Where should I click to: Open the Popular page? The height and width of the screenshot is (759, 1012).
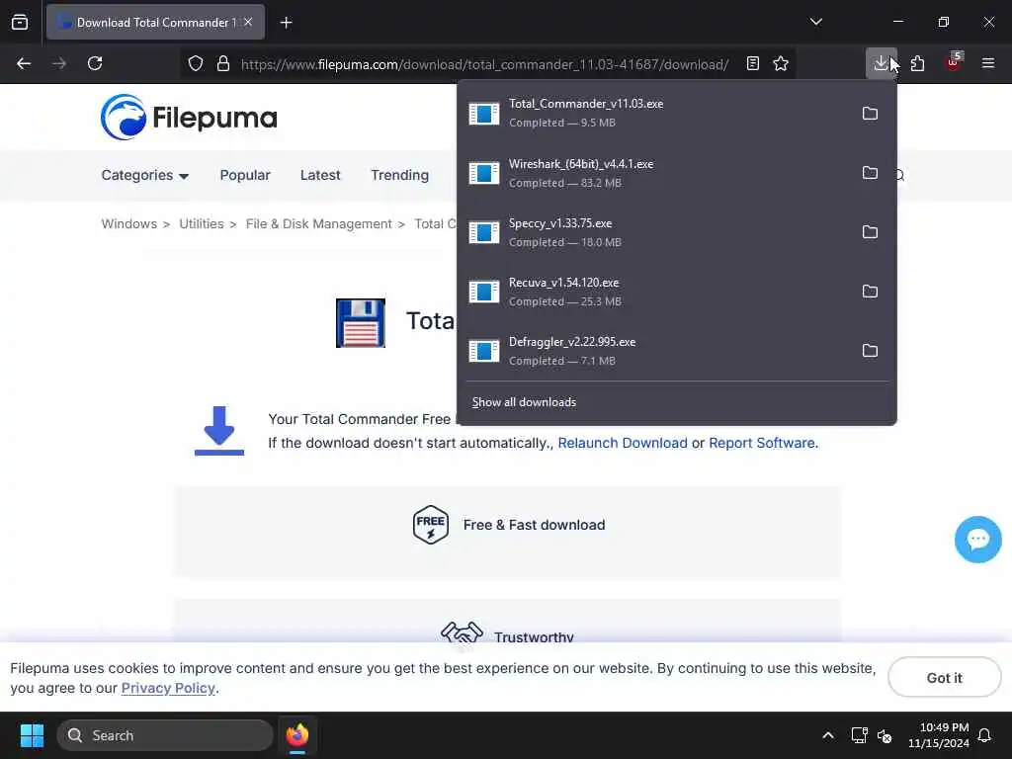click(245, 175)
